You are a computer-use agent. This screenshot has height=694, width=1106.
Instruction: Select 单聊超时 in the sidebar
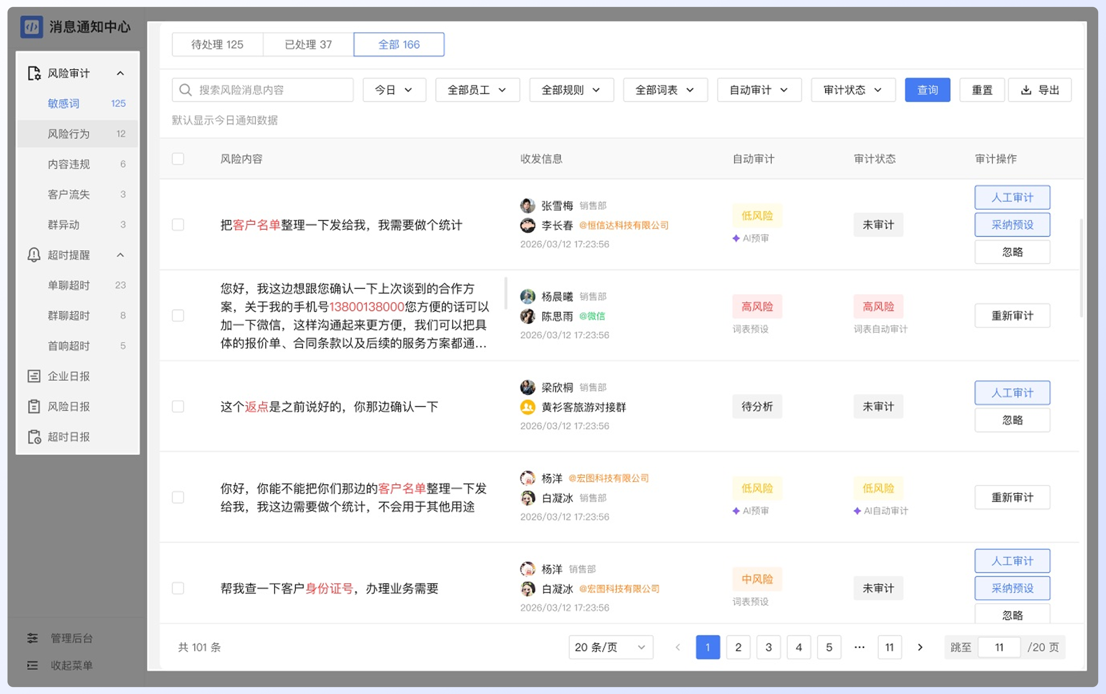click(77, 285)
